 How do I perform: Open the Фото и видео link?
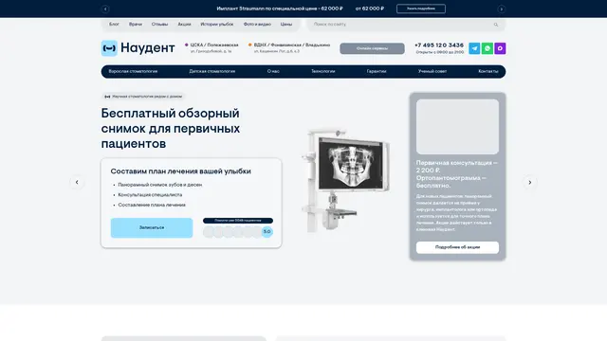coord(257,24)
